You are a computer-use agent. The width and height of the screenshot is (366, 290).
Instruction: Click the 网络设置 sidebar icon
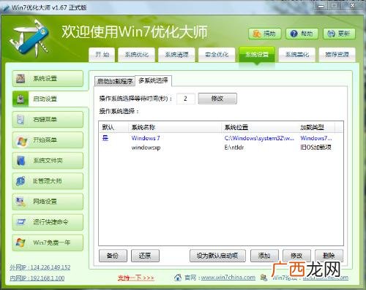pyautogui.click(x=20, y=202)
